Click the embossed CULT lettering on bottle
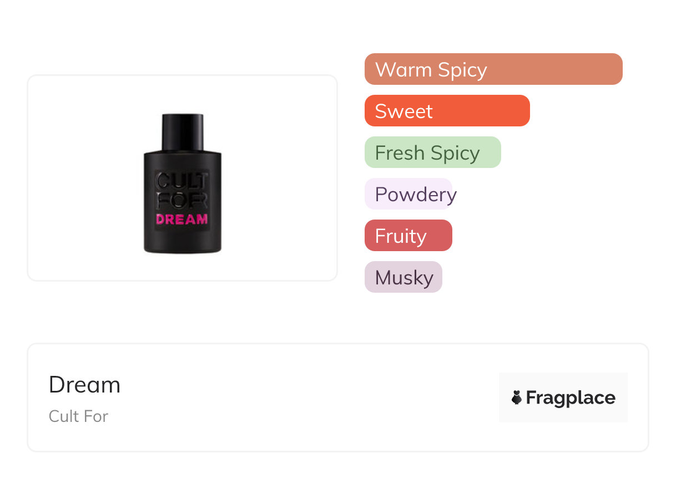 [182, 181]
